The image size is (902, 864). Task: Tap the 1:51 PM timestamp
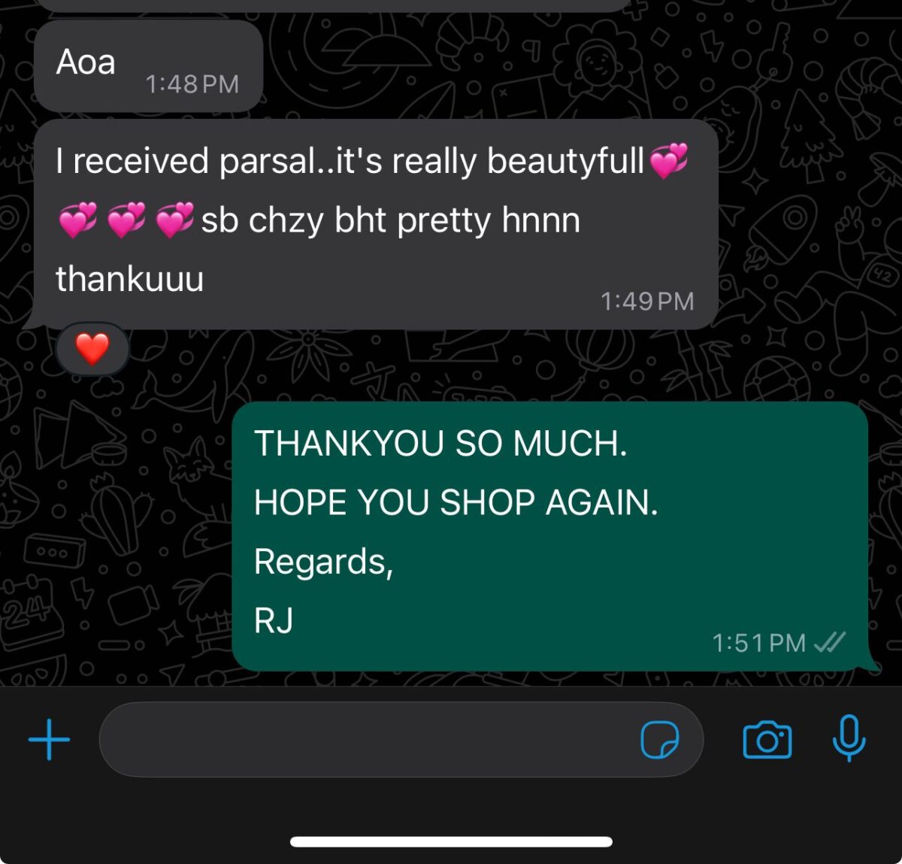coord(758,643)
